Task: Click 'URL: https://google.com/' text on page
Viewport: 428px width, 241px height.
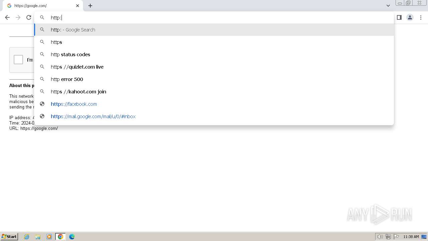Action: [33, 128]
